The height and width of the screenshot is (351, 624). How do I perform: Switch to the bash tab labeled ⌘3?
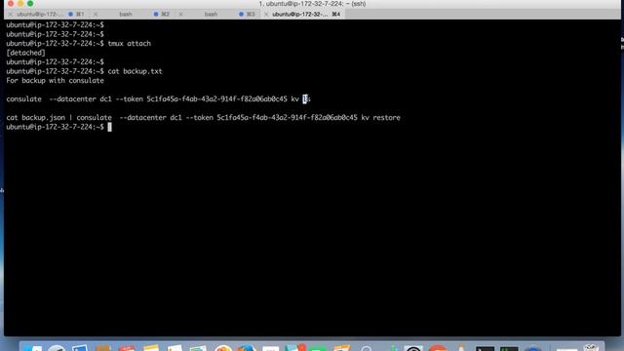(x=218, y=14)
